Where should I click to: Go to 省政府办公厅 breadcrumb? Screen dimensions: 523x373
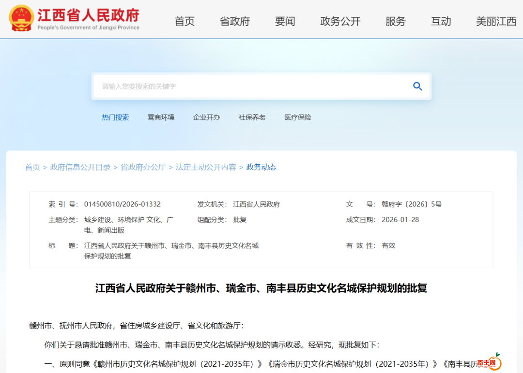[143, 167]
